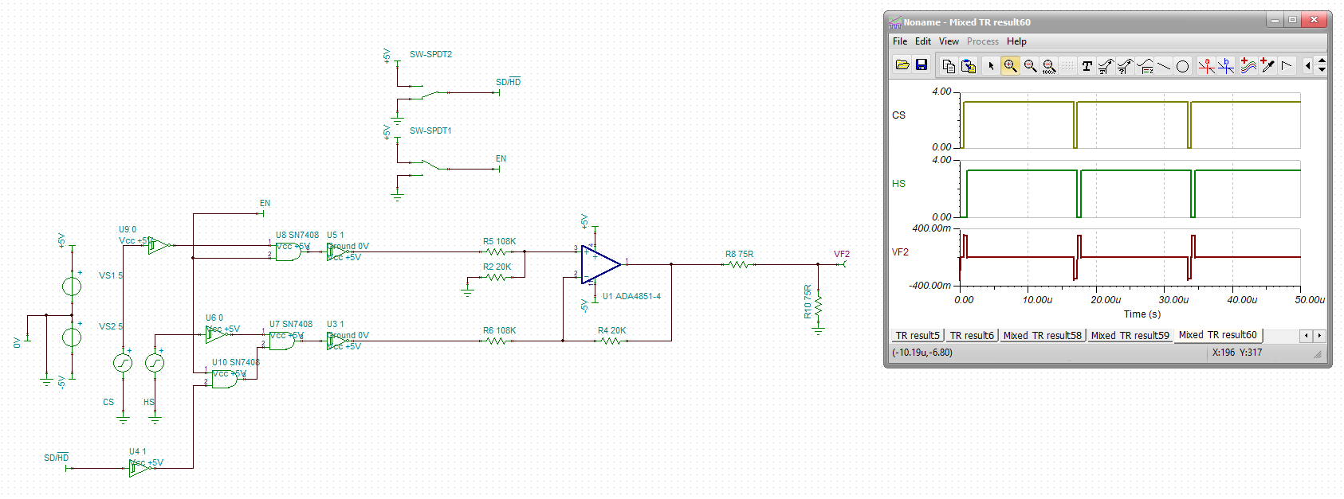Enable cursor 'b' on the graph
This screenshot has height=499, width=1344.
pyautogui.click(x=1226, y=66)
